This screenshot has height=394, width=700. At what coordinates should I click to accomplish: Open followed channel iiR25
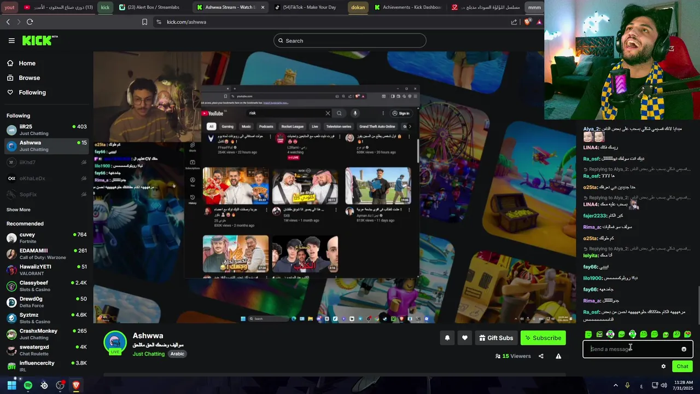46,130
